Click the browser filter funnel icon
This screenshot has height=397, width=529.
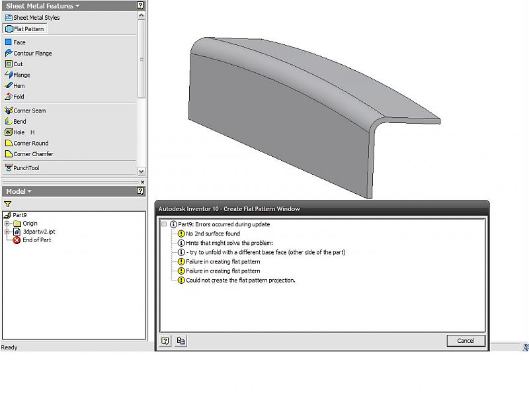[x=7, y=204]
